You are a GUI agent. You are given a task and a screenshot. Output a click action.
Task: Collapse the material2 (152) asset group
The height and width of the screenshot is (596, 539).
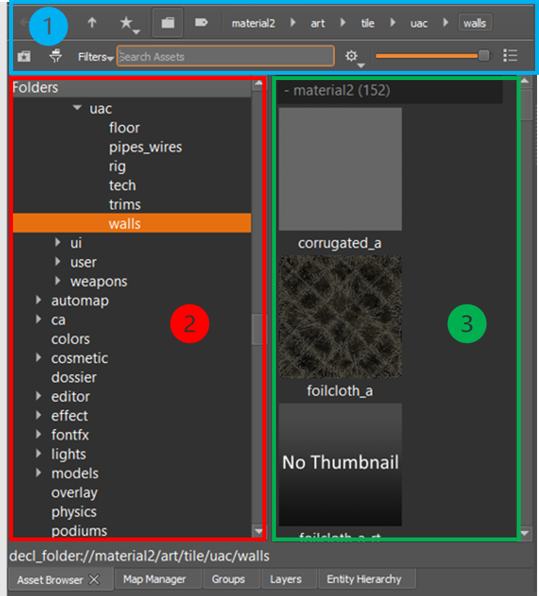point(287,90)
